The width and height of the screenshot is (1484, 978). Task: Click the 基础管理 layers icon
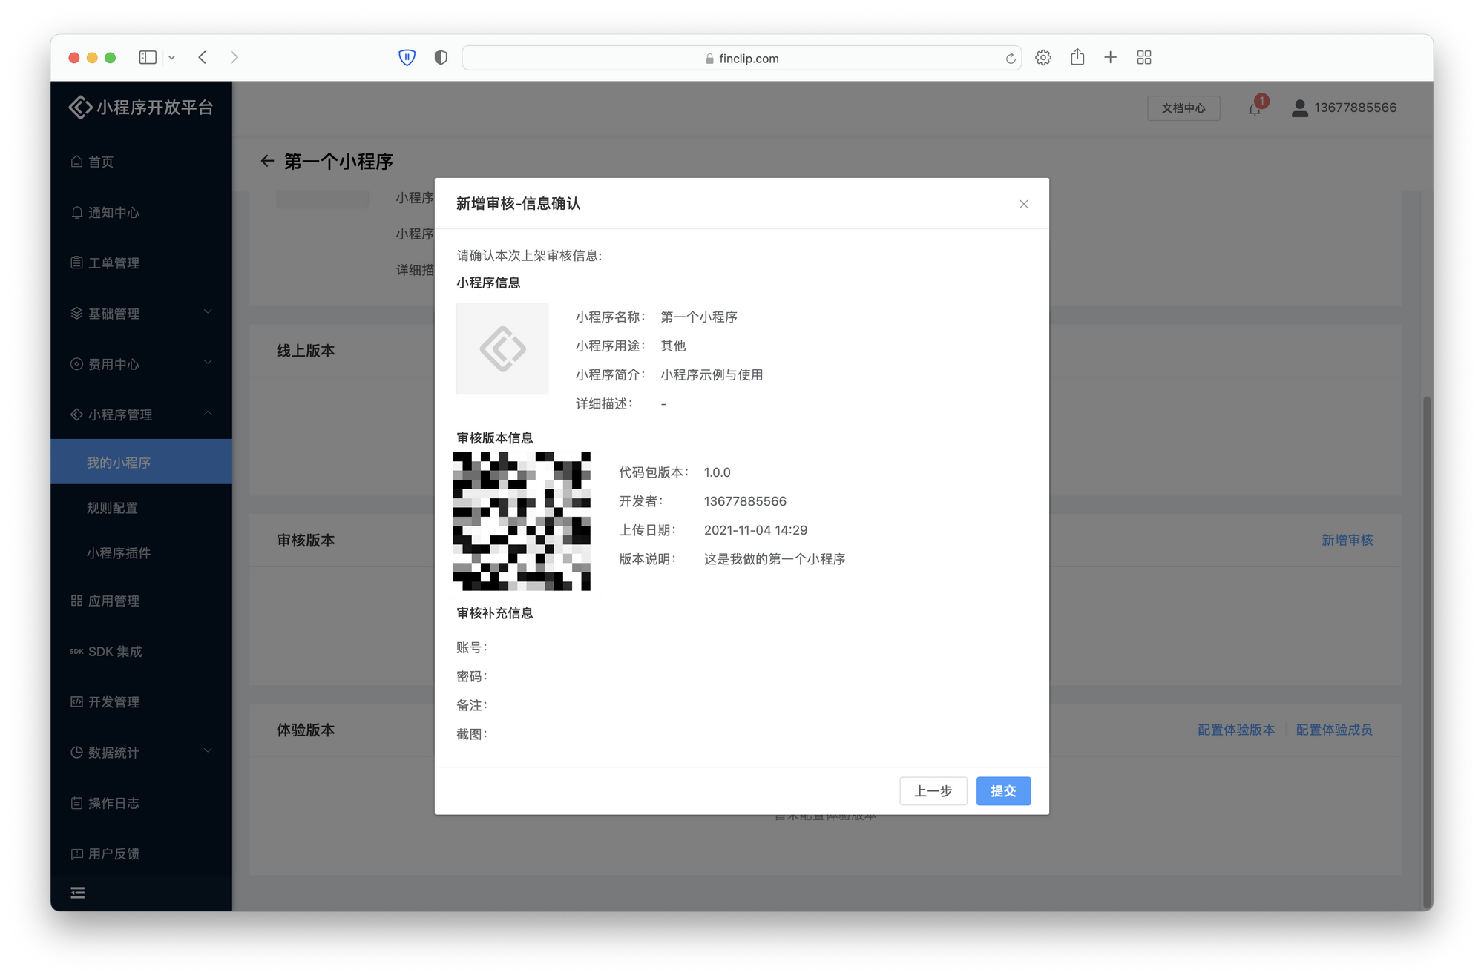pyautogui.click(x=76, y=313)
